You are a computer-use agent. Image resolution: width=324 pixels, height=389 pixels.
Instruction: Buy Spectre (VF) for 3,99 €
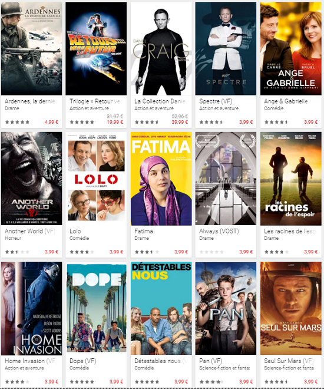[246, 122]
